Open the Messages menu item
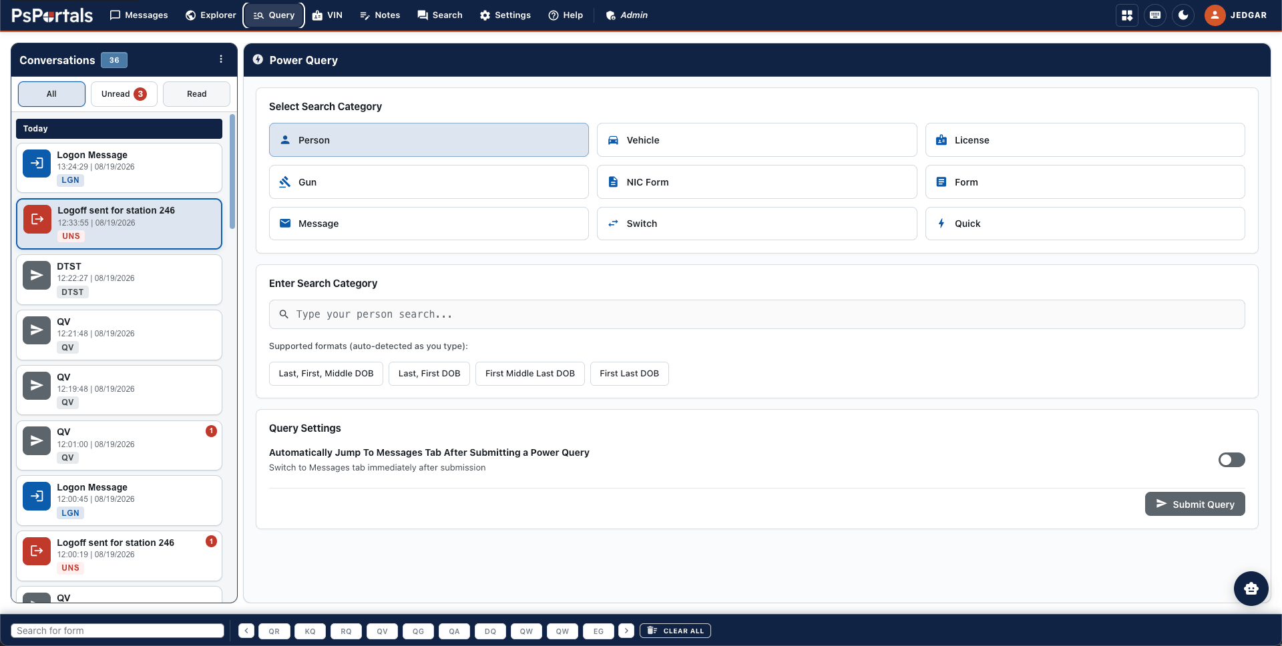This screenshot has width=1282, height=646. pos(139,15)
